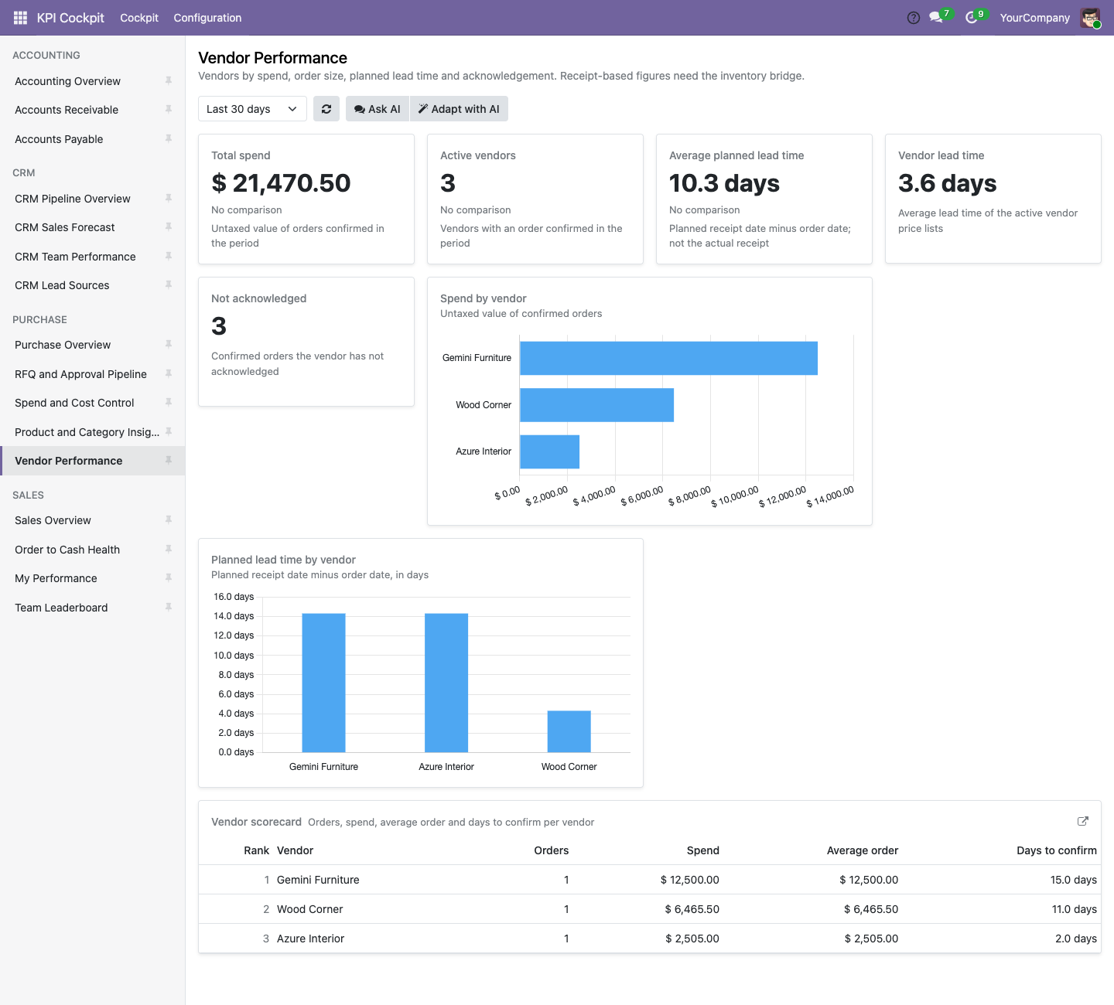The image size is (1114, 1005).
Task: Click the Spend column header in scorecard
Action: pyautogui.click(x=702, y=850)
